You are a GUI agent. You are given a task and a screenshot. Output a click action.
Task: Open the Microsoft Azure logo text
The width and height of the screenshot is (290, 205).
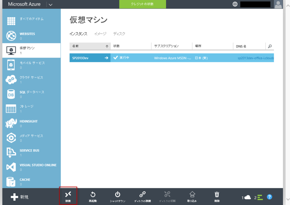click(24, 4)
